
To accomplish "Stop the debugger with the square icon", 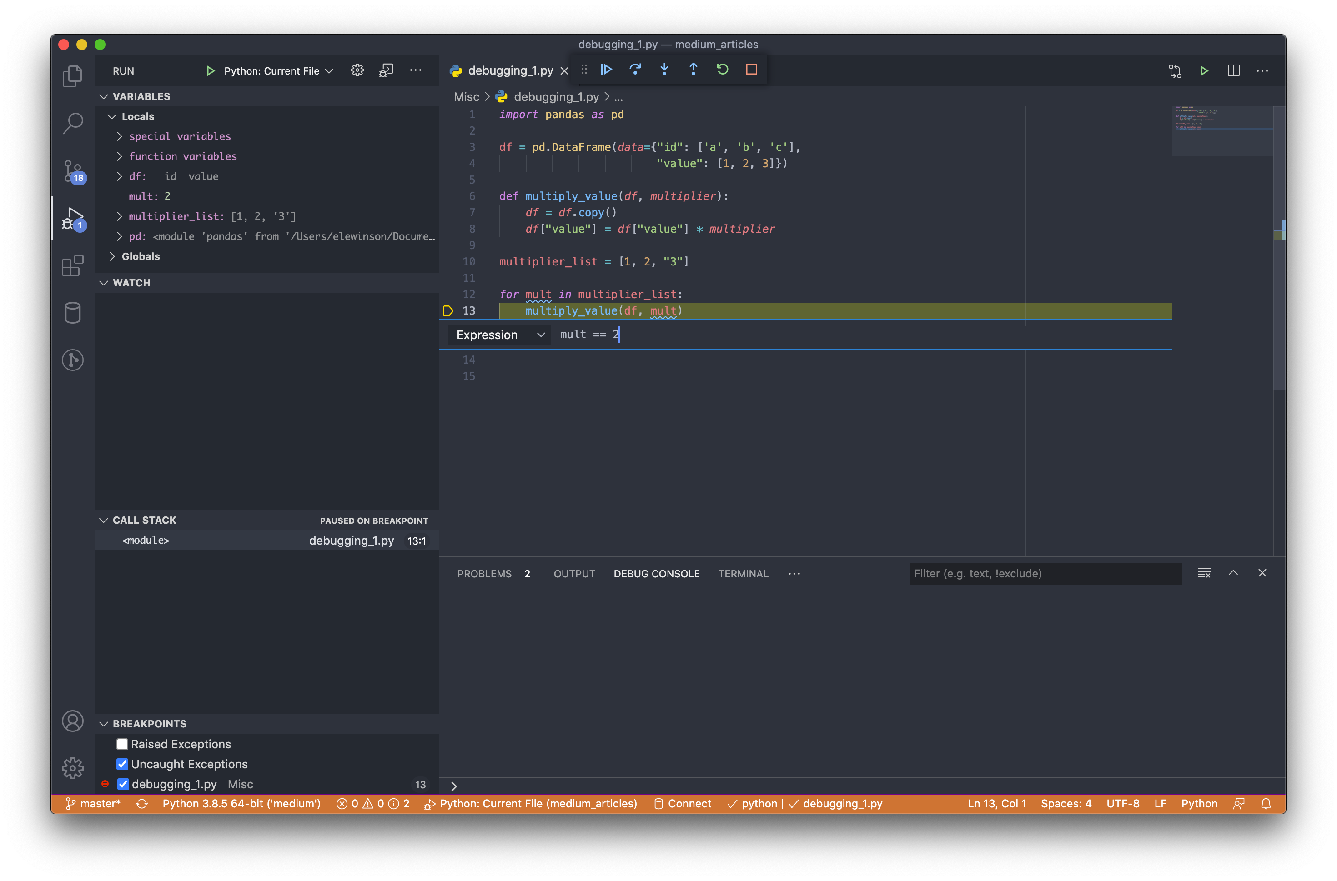I will pyautogui.click(x=751, y=70).
